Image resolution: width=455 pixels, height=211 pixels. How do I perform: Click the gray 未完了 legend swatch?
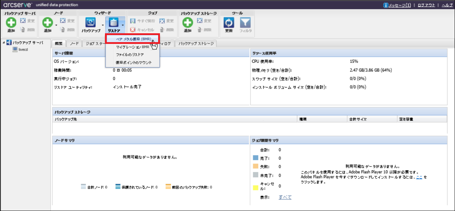[256, 175]
